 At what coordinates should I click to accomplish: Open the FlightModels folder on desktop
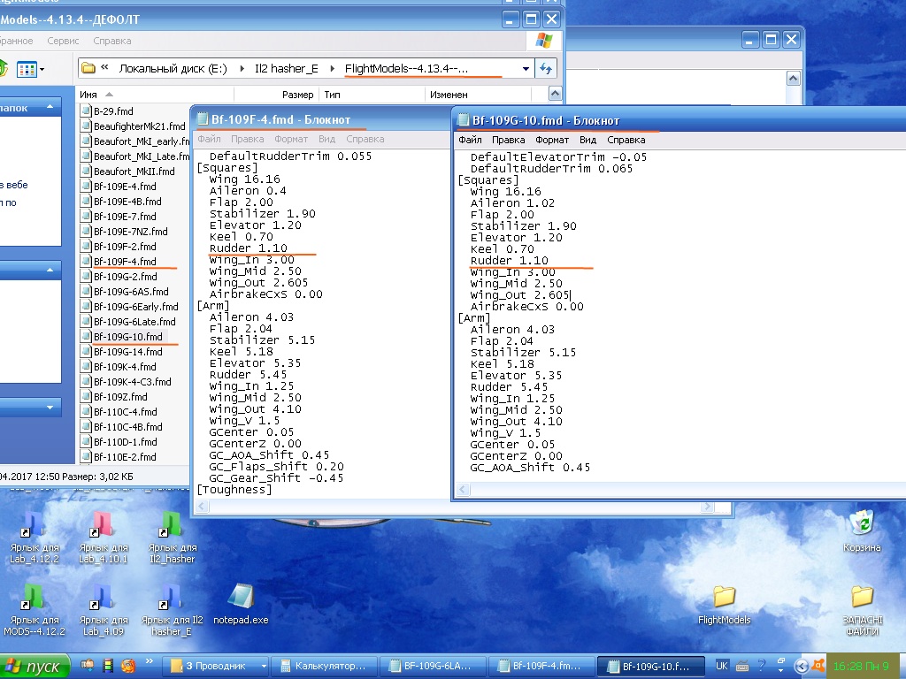(724, 597)
